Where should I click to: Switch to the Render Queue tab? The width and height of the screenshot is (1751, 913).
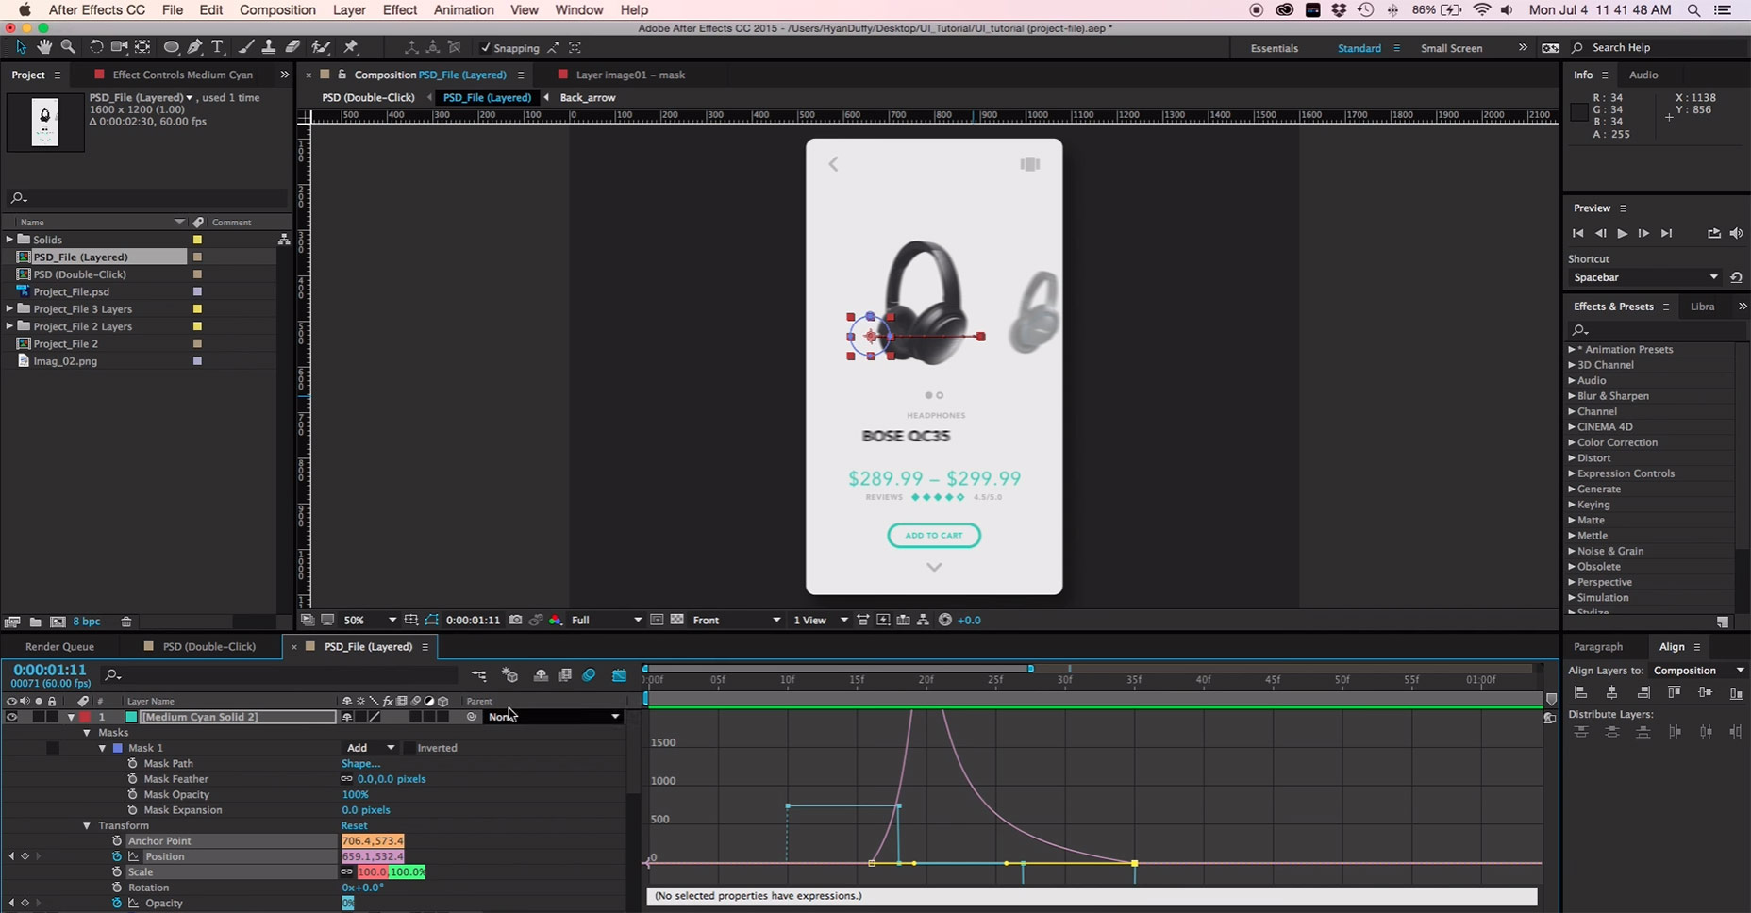point(59,647)
